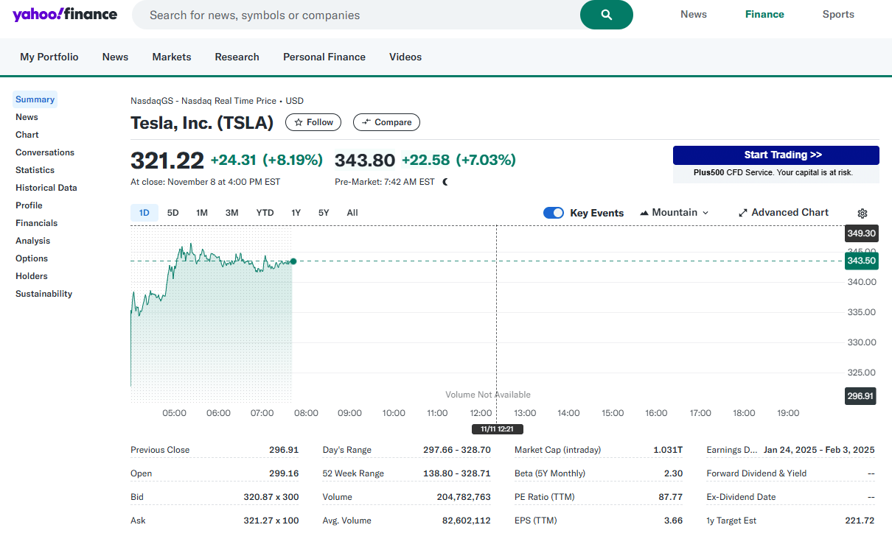Open Profile in the sidebar
The height and width of the screenshot is (536, 892).
pos(29,205)
